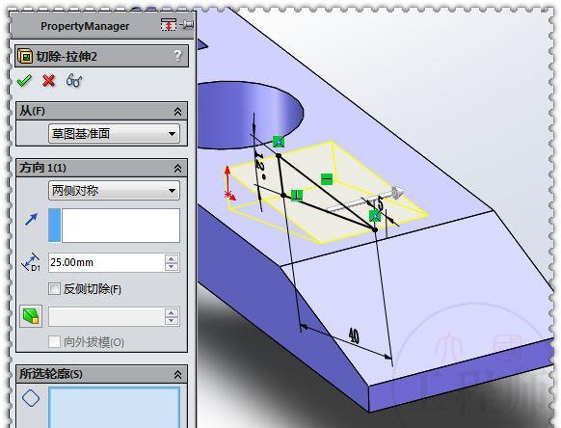561x428 pixels.
Task: Enable the 反侧切除 flip side checkbox
Action: [x=54, y=288]
